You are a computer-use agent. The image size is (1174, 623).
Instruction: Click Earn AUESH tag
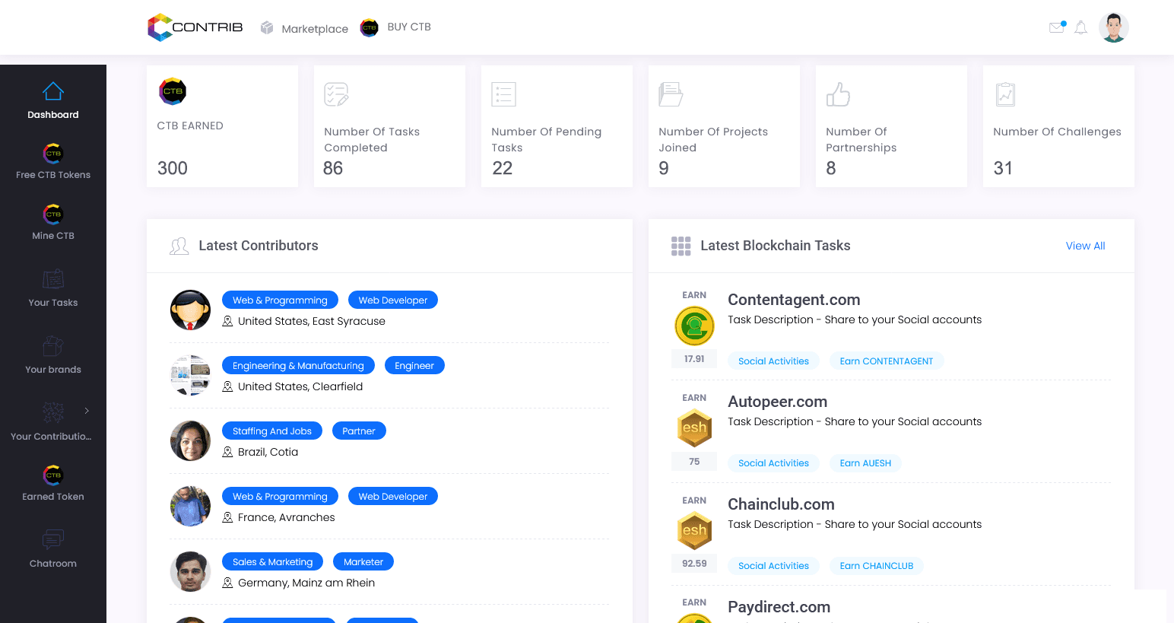pyautogui.click(x=865, y=463)
